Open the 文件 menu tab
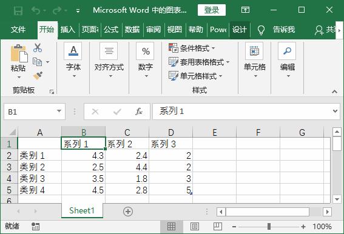 click(18, 29)
